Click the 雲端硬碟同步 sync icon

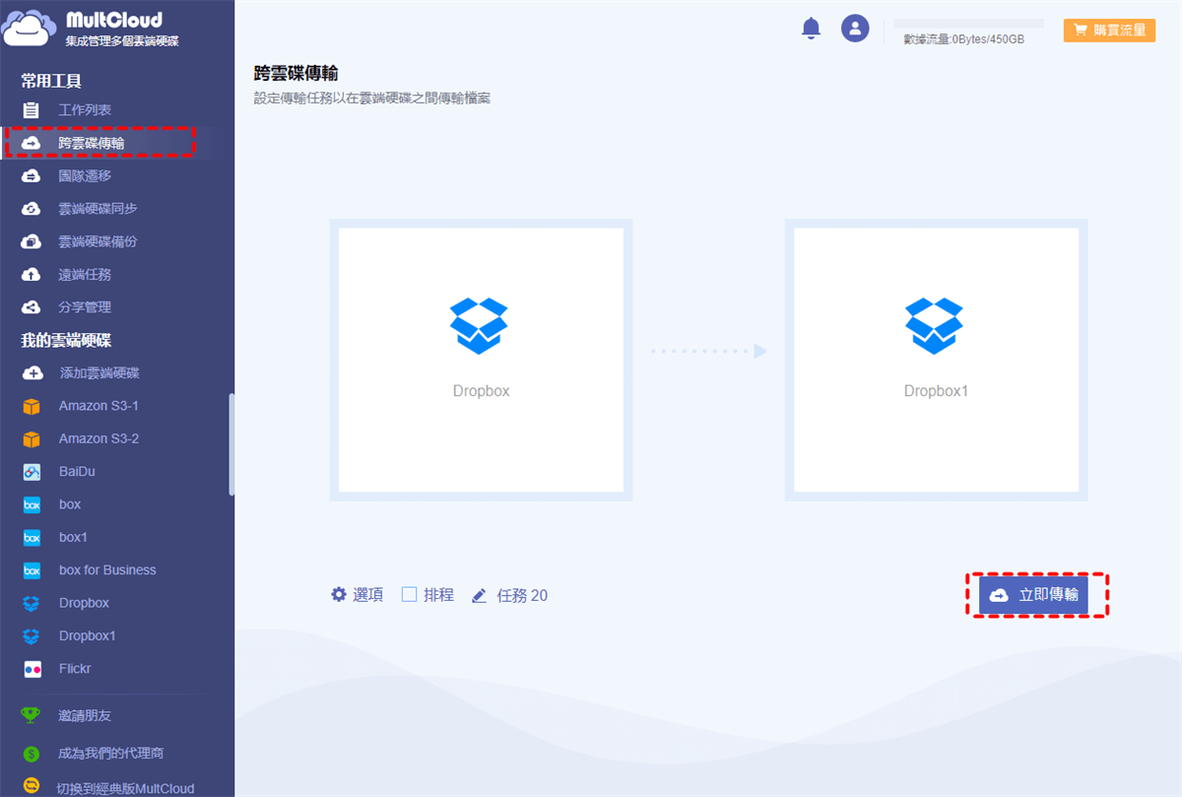pos(32,209)
